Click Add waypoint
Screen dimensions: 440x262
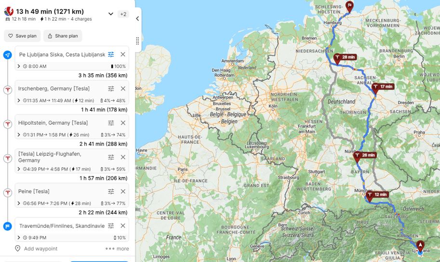click(x=36, y=249)
